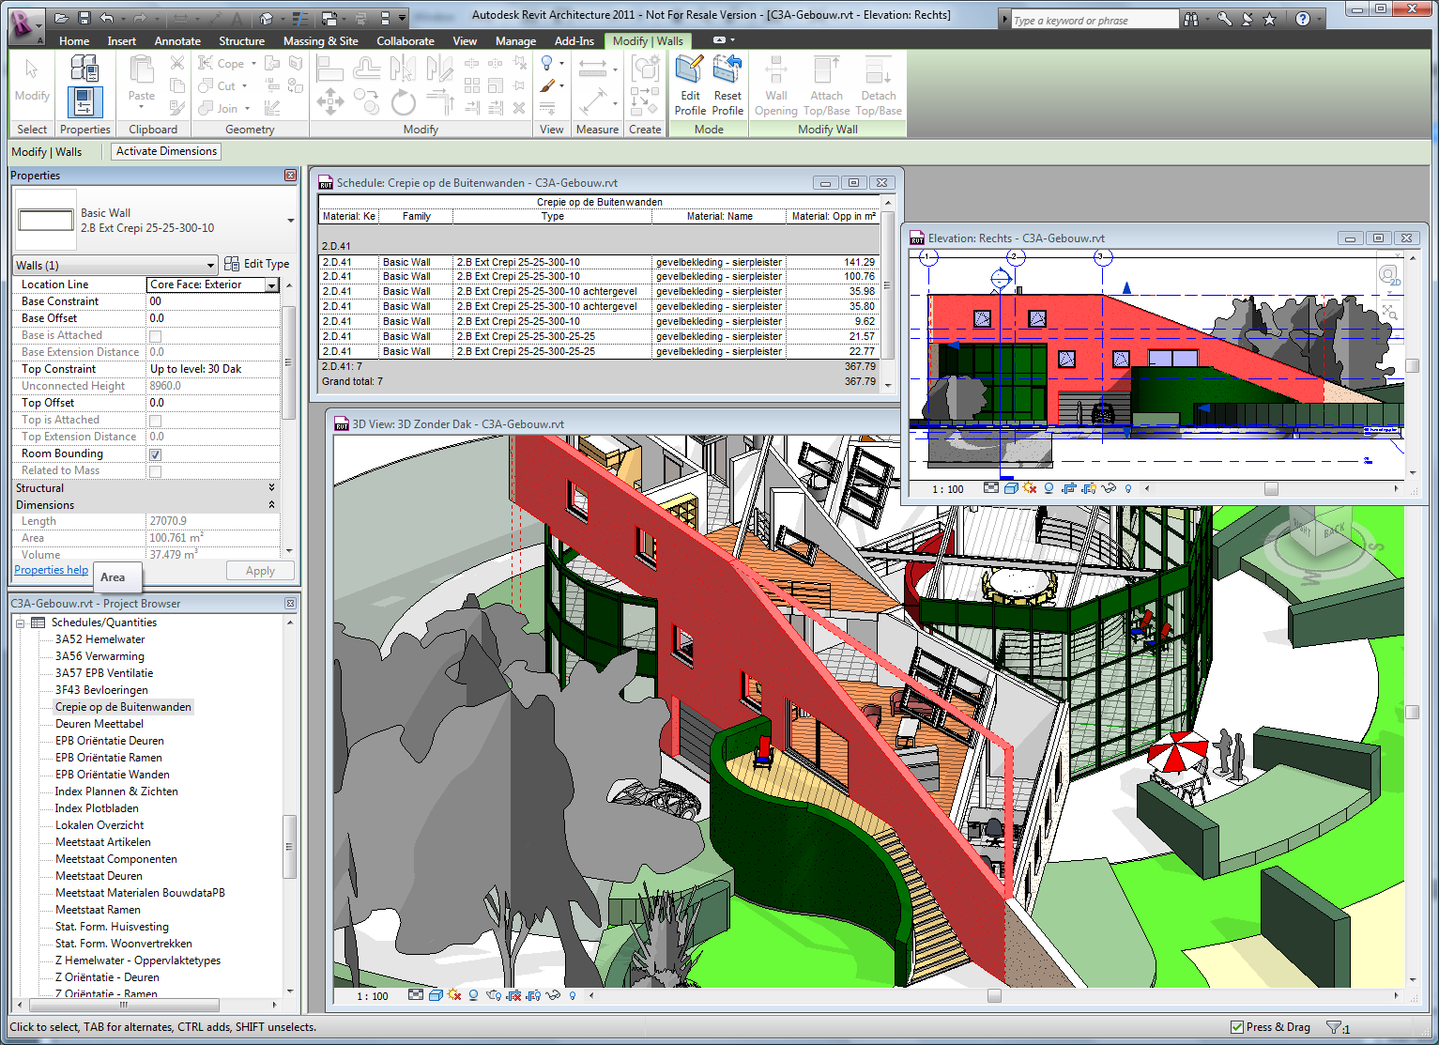Click the Save icon in quick access toolbar

pos(84,18)
